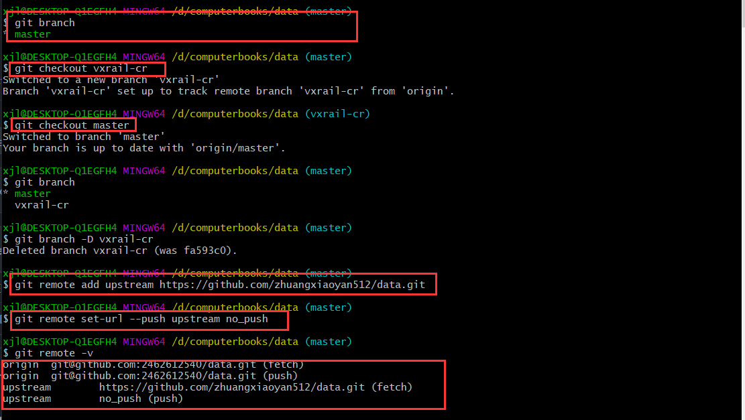
Task: Click the 'git checkout master' command text
Action: pyautogui.click(x=72, y=125)
